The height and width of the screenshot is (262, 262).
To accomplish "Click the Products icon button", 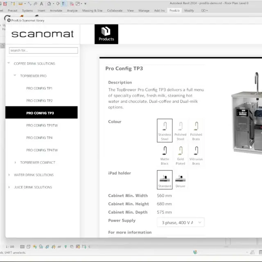I will click(106, 34).
